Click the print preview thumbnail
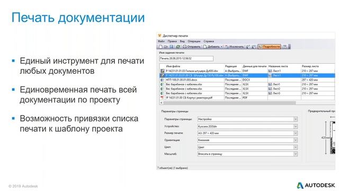The height and width of the screenshot is (191, 339). [x=332, y=138]
